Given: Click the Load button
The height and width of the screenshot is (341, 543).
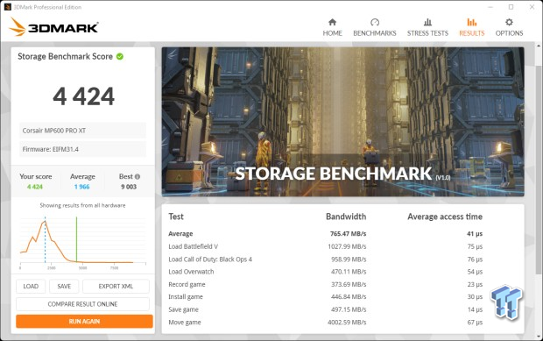Looking at the screenshot, I should point(31,287).
